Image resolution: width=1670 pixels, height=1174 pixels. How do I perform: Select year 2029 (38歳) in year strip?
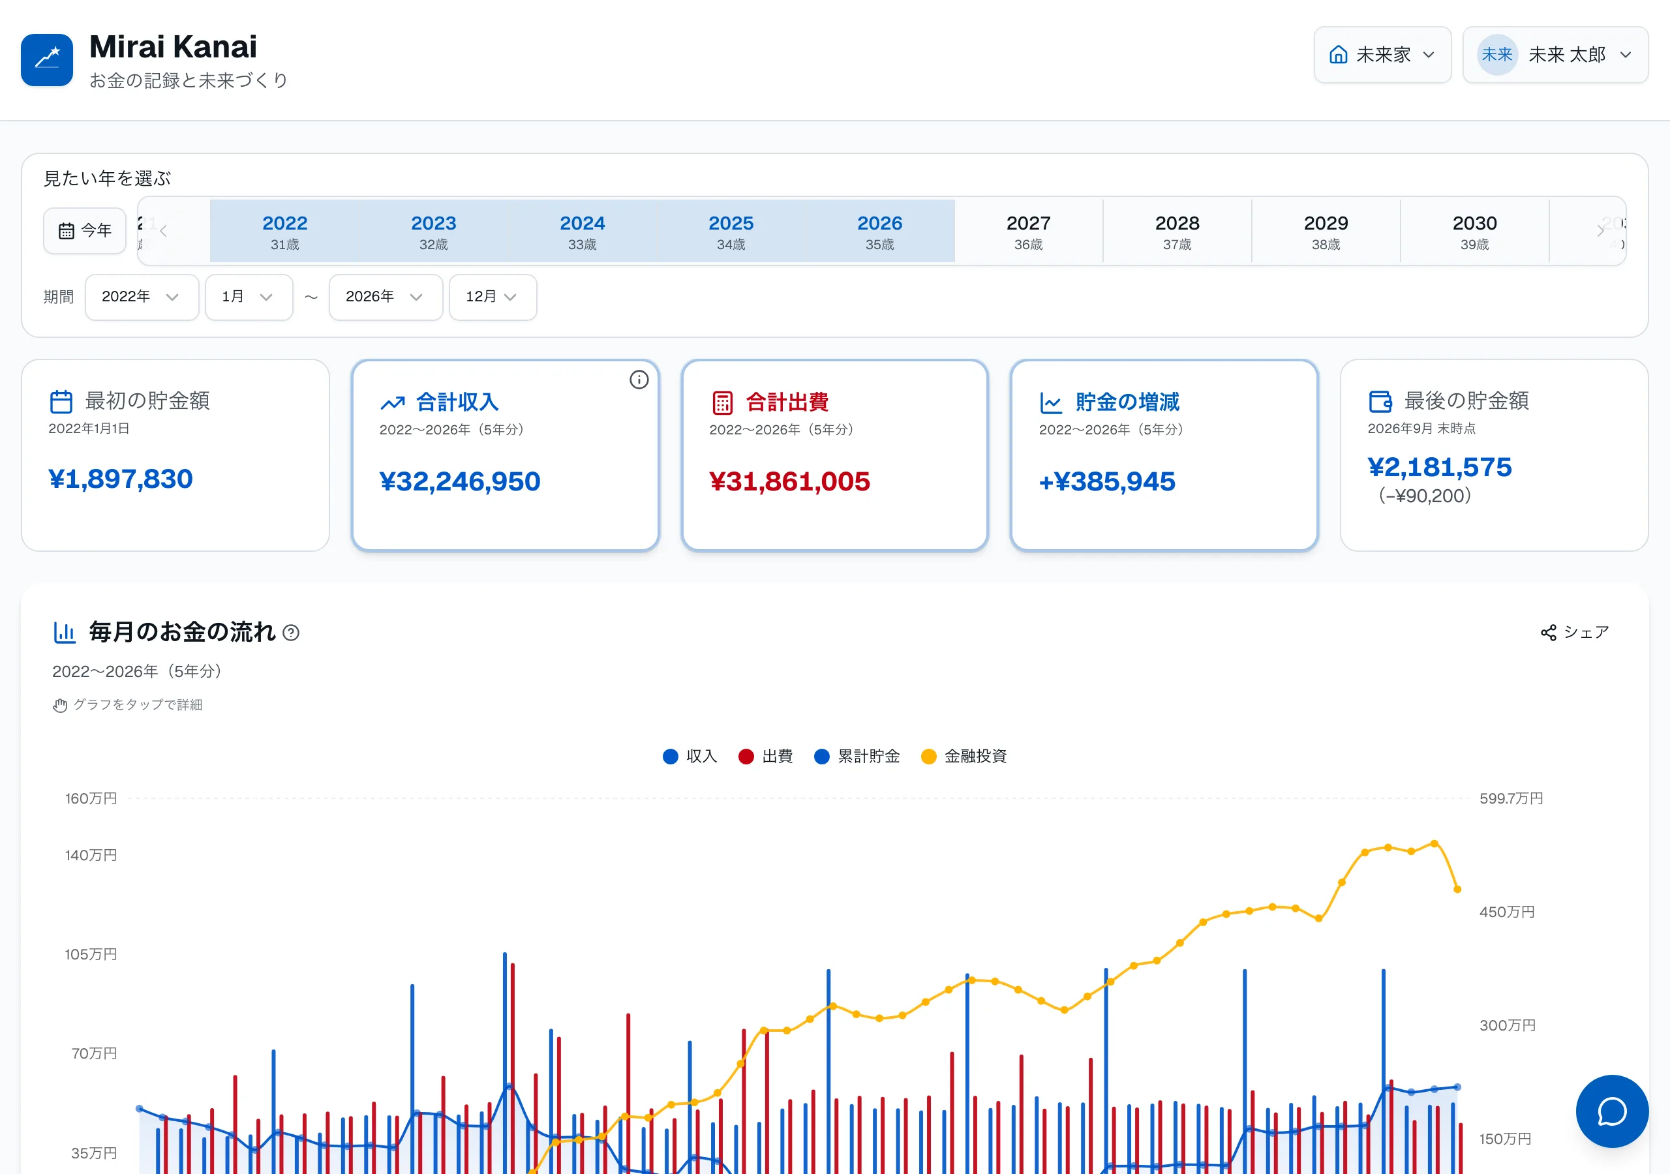click(x=1326, y=232)
